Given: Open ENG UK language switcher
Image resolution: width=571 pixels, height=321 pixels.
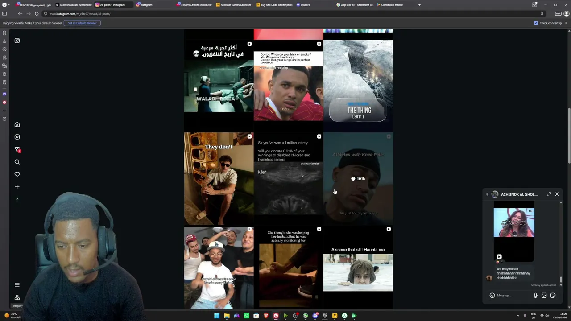Looking at the screenshot, I should 534,316.
